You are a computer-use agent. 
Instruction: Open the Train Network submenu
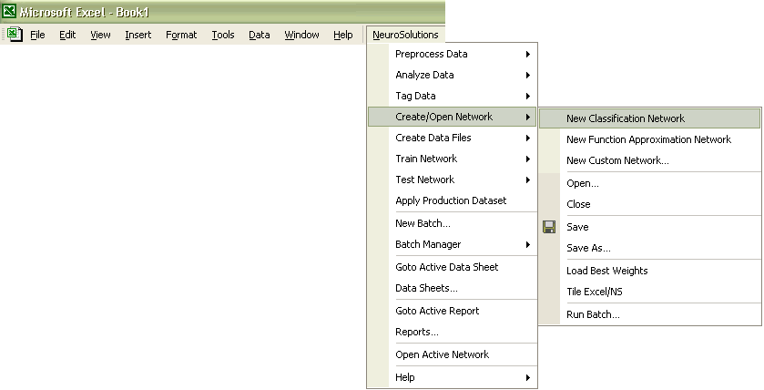(x=453, y=159)
